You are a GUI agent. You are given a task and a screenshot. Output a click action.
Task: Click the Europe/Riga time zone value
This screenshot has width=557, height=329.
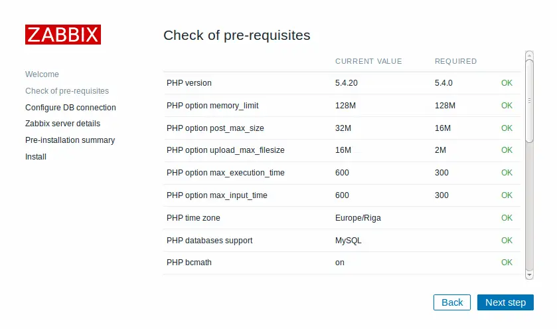[x=358, y=218]
